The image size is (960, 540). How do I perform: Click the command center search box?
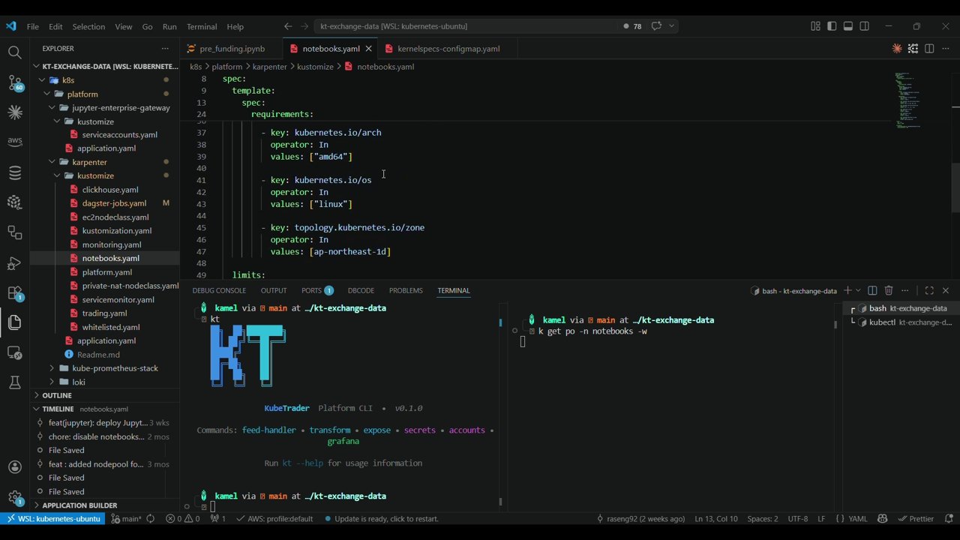[x=465, y=26]
